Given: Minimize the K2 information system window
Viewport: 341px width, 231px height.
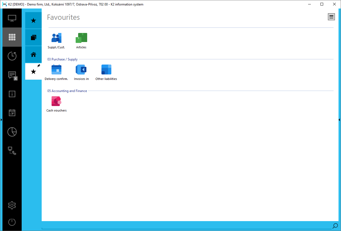Looking at the screenshot, I should pyautogui.click(x=309, y=4).
